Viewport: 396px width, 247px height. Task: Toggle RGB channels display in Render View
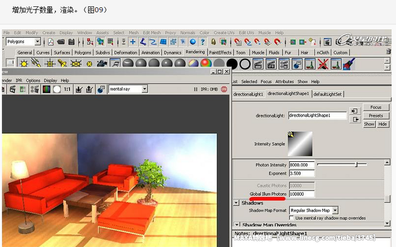(x=46, y=89)
